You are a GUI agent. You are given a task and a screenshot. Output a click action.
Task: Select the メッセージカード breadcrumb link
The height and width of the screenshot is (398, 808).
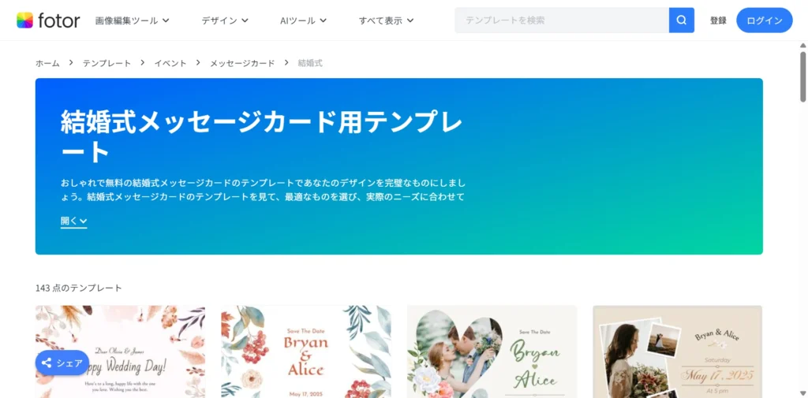[242, 63]
